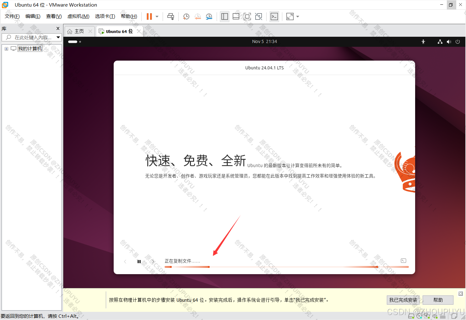Close the Ubuntu 64 位 tab
Image resolution: width=466 pixels, height=320 pixels.
click(x=139, y=31)
